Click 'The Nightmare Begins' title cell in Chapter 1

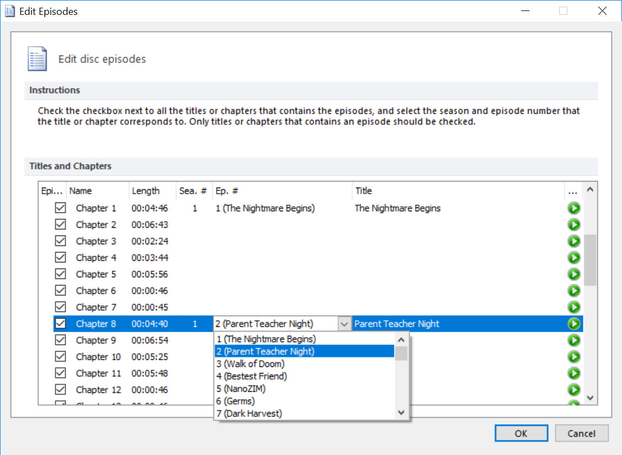click(x=397, y=208)
